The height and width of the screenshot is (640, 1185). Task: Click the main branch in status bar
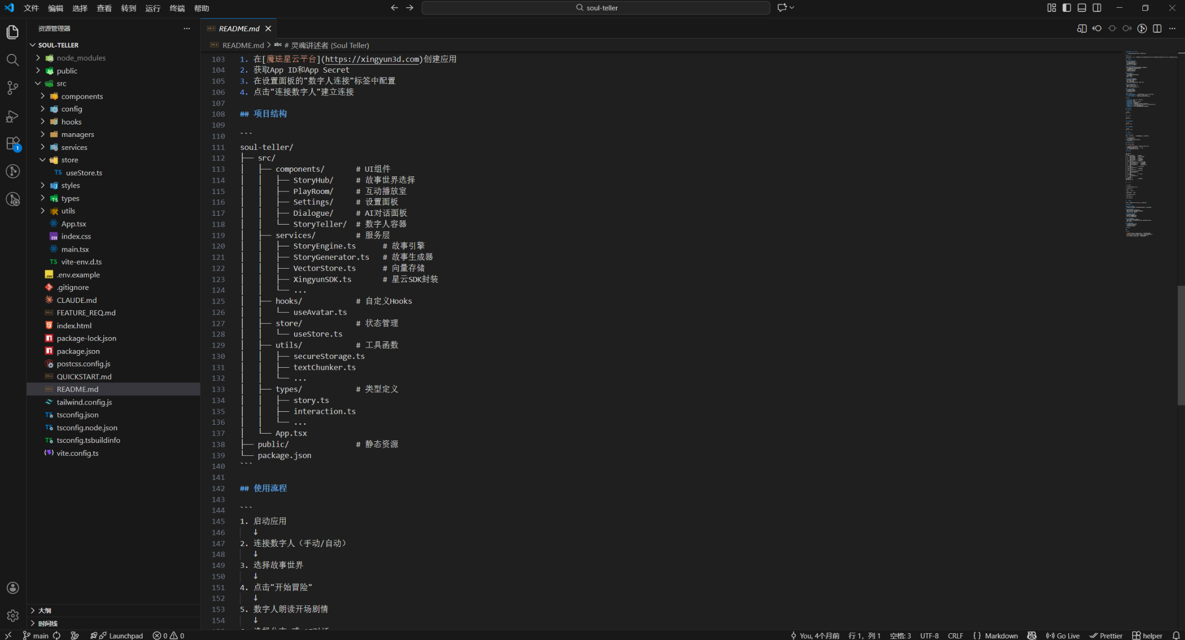[x=36, y=635]
